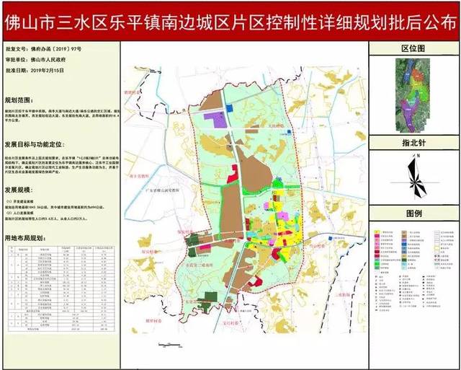The height and width of the screenshot is (370, 461).
Task: Open the 区位图 location map thumbnail
Action: point(413,95)
